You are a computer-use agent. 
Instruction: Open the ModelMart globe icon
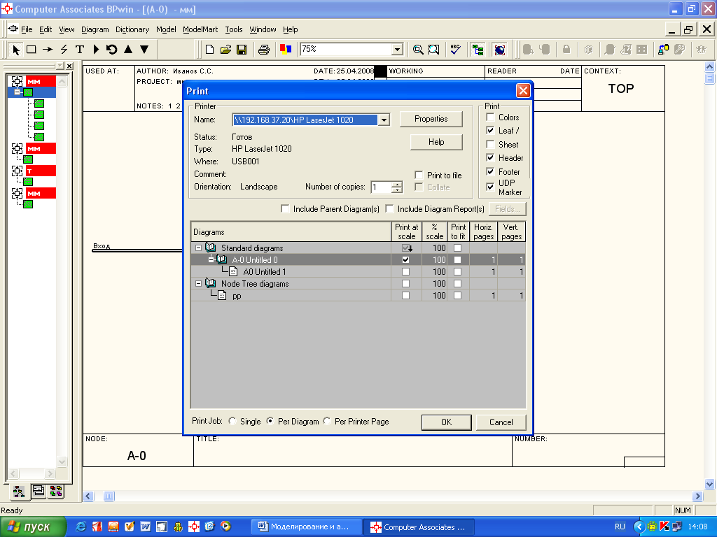point(500,50)
